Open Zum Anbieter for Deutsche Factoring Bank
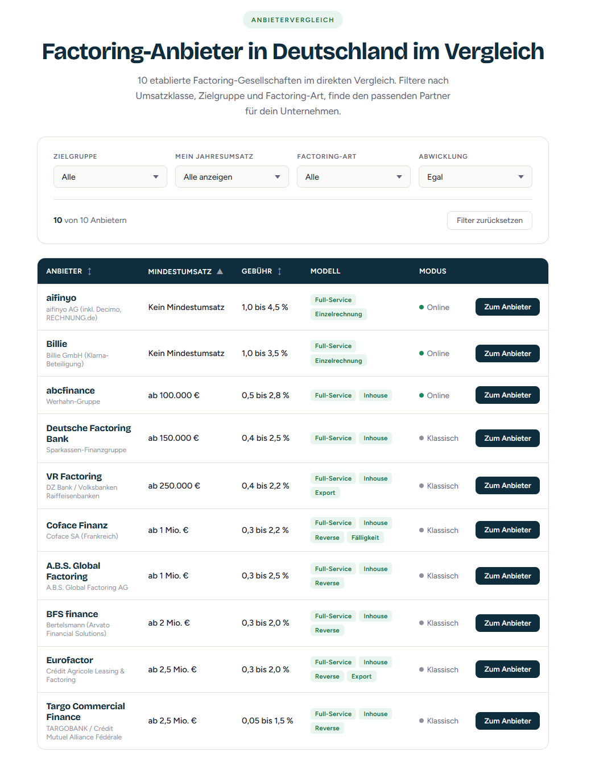The height and width of the screenshot is (761, 591). click(x=507, y=438)
